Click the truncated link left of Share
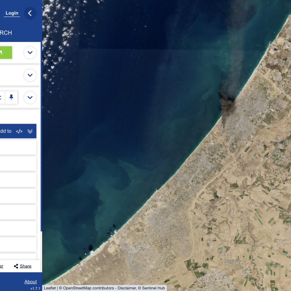Viewport: 291px width, 291px height. coord(1,266)
